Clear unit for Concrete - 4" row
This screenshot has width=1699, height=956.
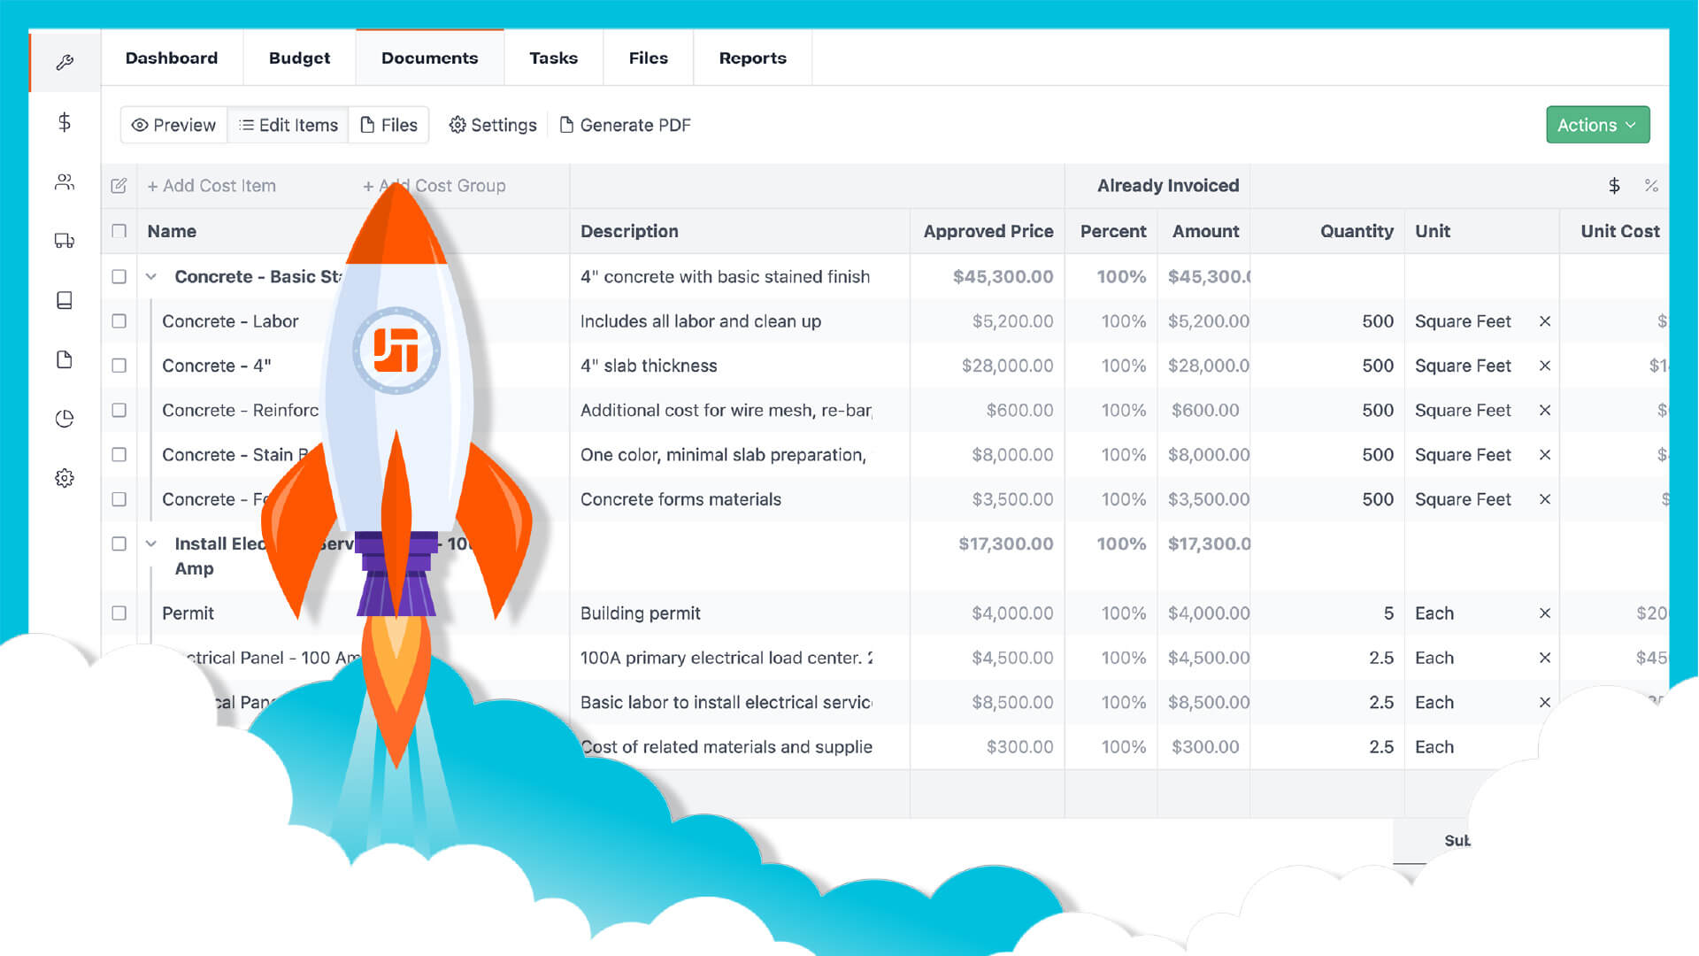(1545, 366)
